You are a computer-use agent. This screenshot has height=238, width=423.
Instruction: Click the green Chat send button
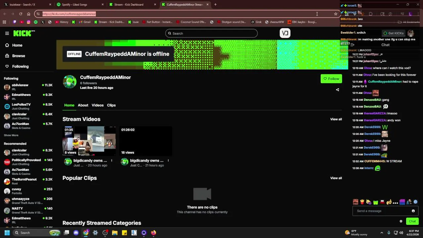[412, 221]
